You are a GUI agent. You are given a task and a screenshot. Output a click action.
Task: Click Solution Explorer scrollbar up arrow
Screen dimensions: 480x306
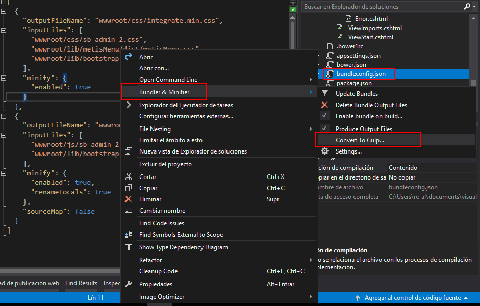point(473,18)
